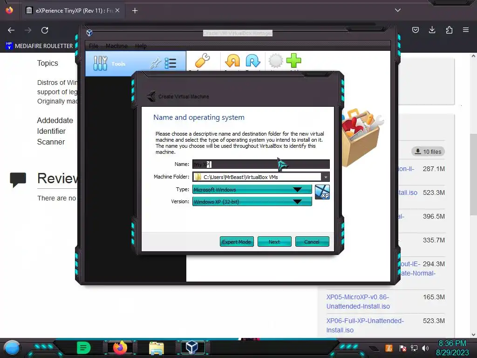Screen dimensions: 477x358
Task: Close the eXPerience TinyXP browser tab
Action: coord(117,10)
